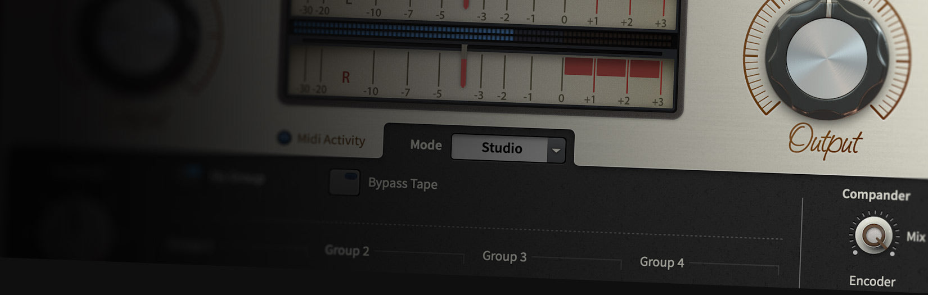This screenshot has width=928, height=295.
Task: Toggle the Bypass Tape switch
Action: tap(344, 182)
